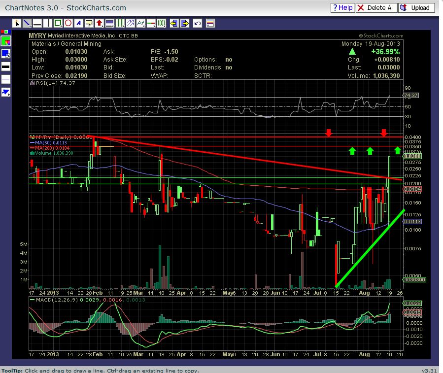The height and width of the screenshot is (373, 443).
Task: Click the Prev Close 0.02190 value
Action: [x=76, y=76]
